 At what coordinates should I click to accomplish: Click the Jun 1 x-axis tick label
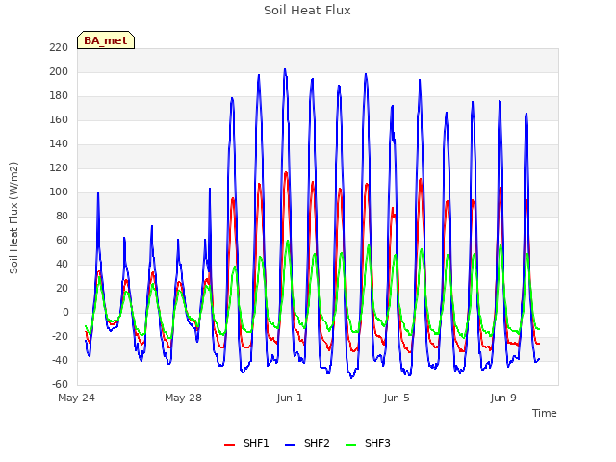(290, 398)
